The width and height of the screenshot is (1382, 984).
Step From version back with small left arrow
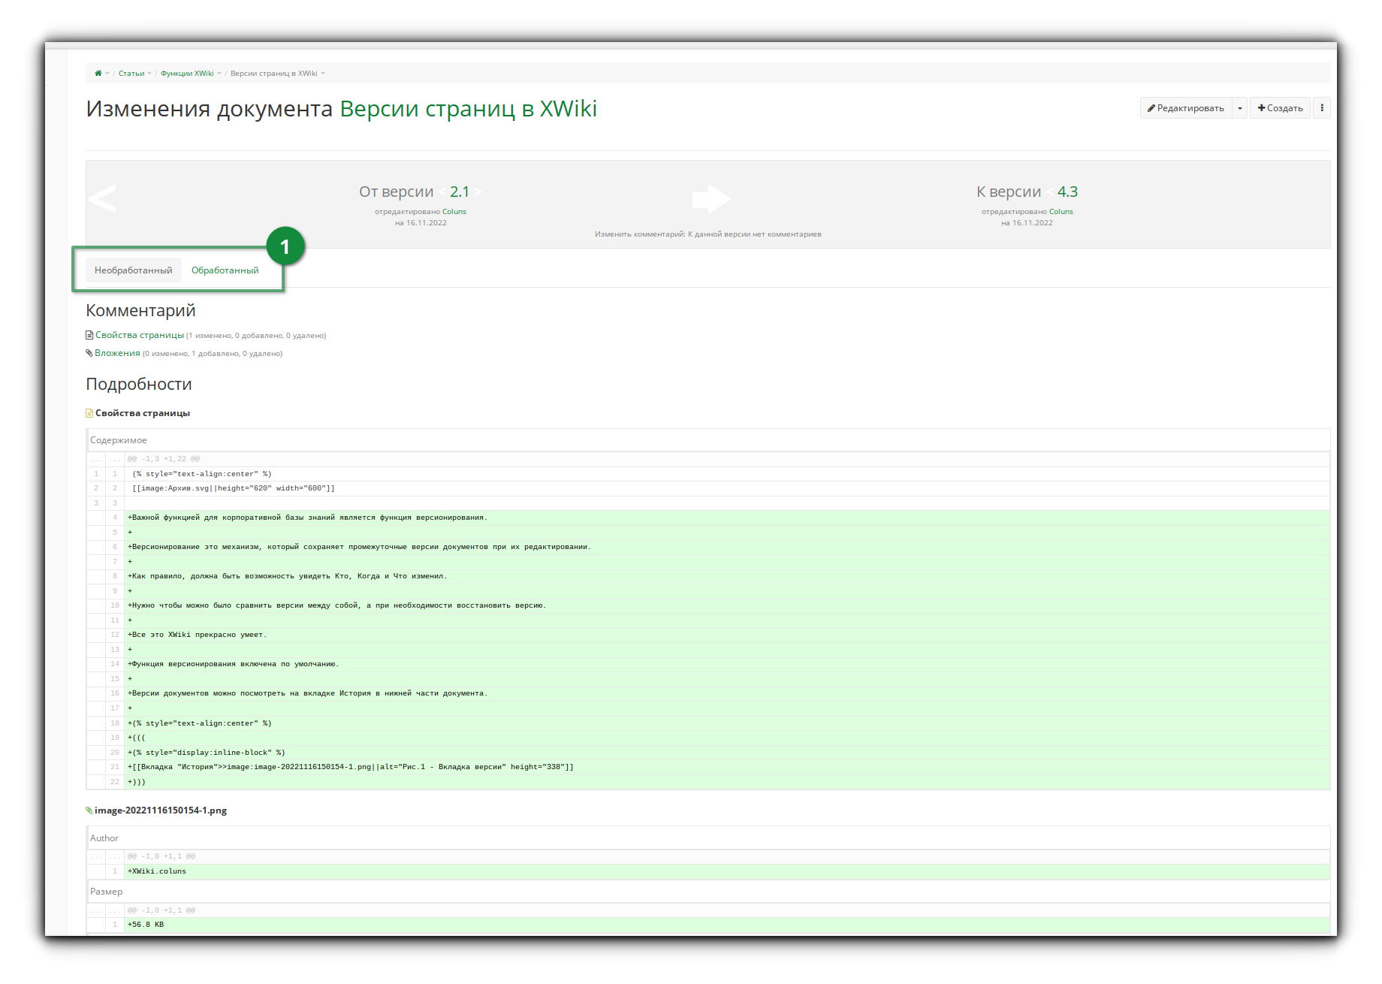point(442,192)
